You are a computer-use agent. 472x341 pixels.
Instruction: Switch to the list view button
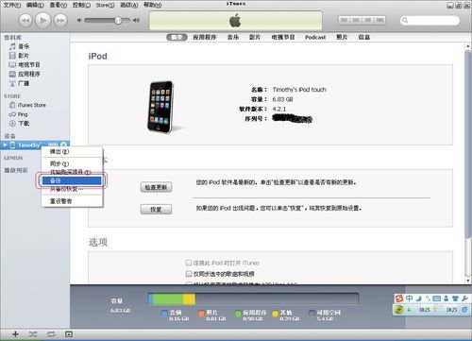(345, 20)
